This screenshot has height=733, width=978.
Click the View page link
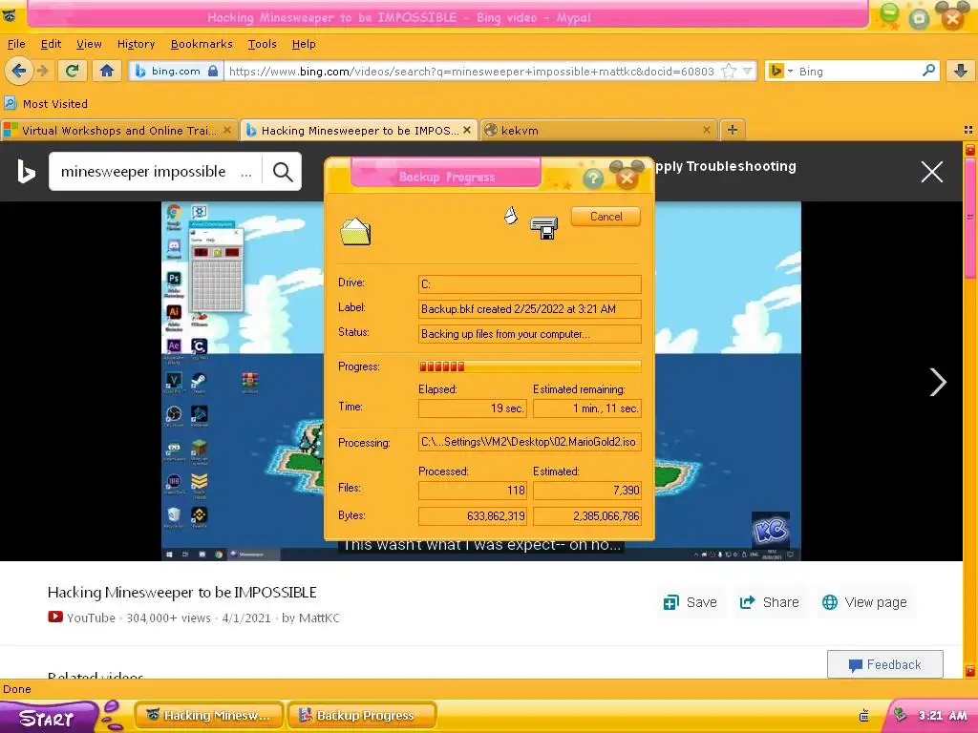point(864,602)
